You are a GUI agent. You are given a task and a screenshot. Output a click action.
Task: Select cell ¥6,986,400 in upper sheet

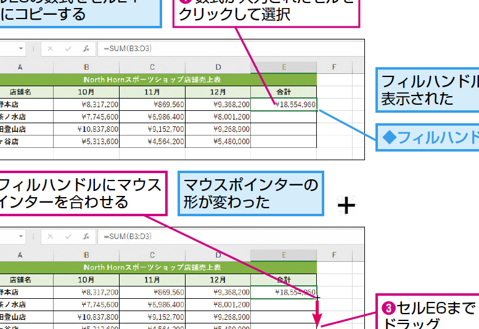coord(152,117)
